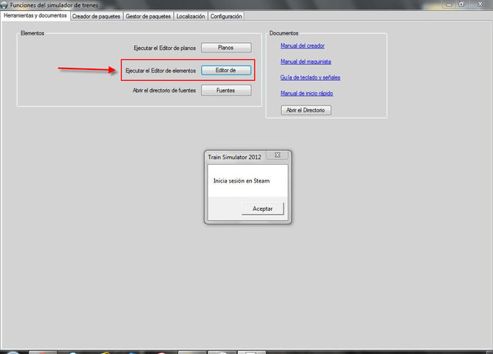Open the Creador de paquetes tab
493x354 pixels.
point(96,15)
